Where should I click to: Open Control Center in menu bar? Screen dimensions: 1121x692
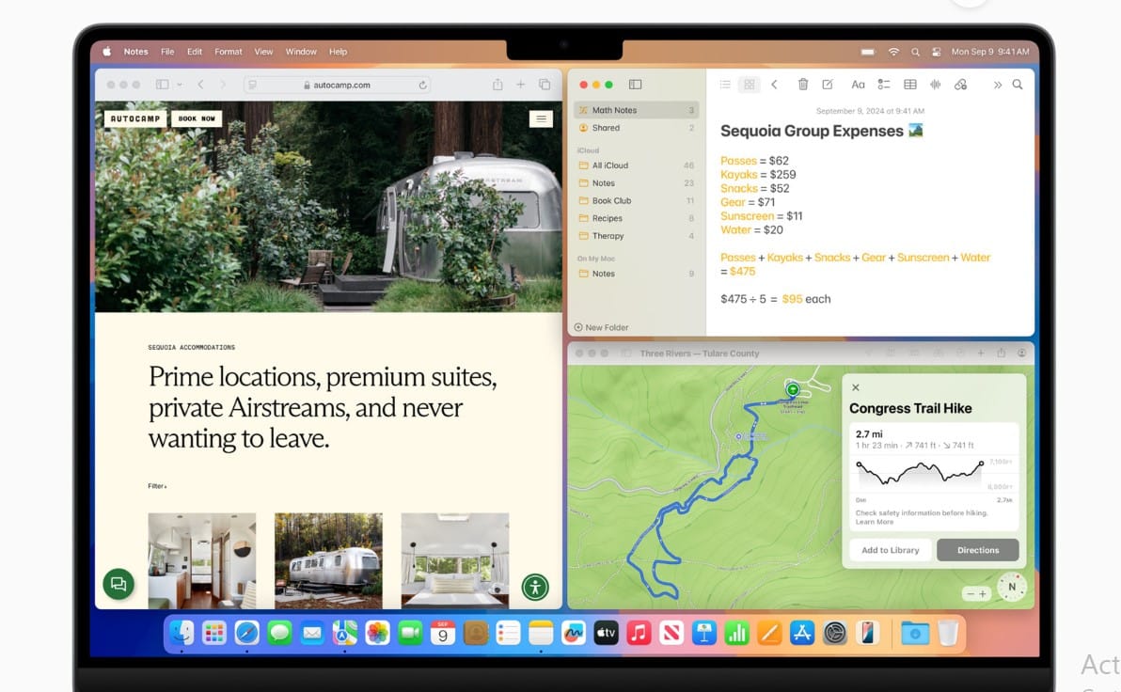pyautogui.click(x=936, y=53)
